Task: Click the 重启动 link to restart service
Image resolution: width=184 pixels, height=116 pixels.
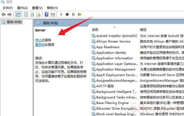Action: tap(40, 45)
